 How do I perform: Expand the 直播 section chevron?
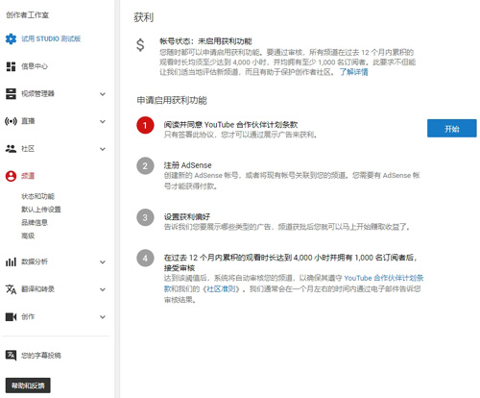coord(103,121)
